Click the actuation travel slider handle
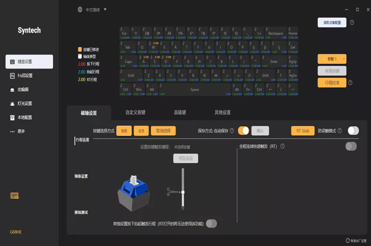 (183, 192)
